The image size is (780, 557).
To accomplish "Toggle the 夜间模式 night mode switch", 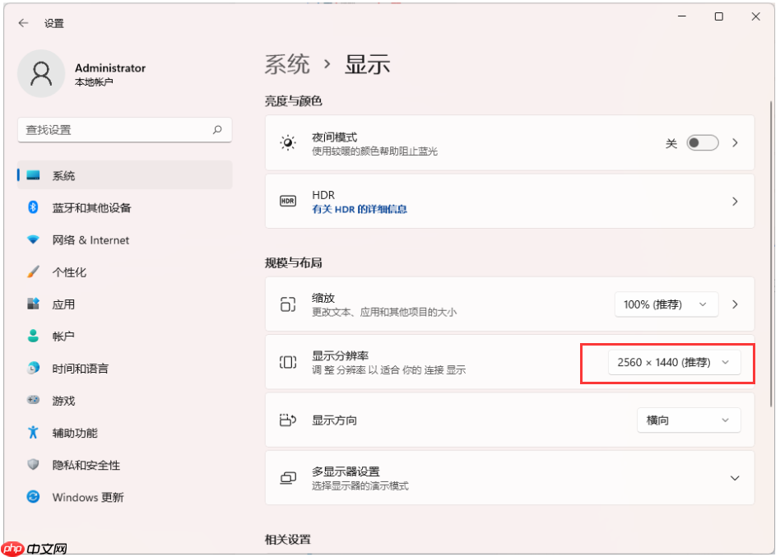I will [x=702, y=142].
